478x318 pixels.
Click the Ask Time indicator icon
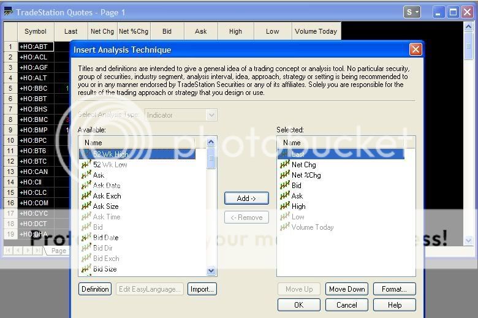click(x=86, y=216)
